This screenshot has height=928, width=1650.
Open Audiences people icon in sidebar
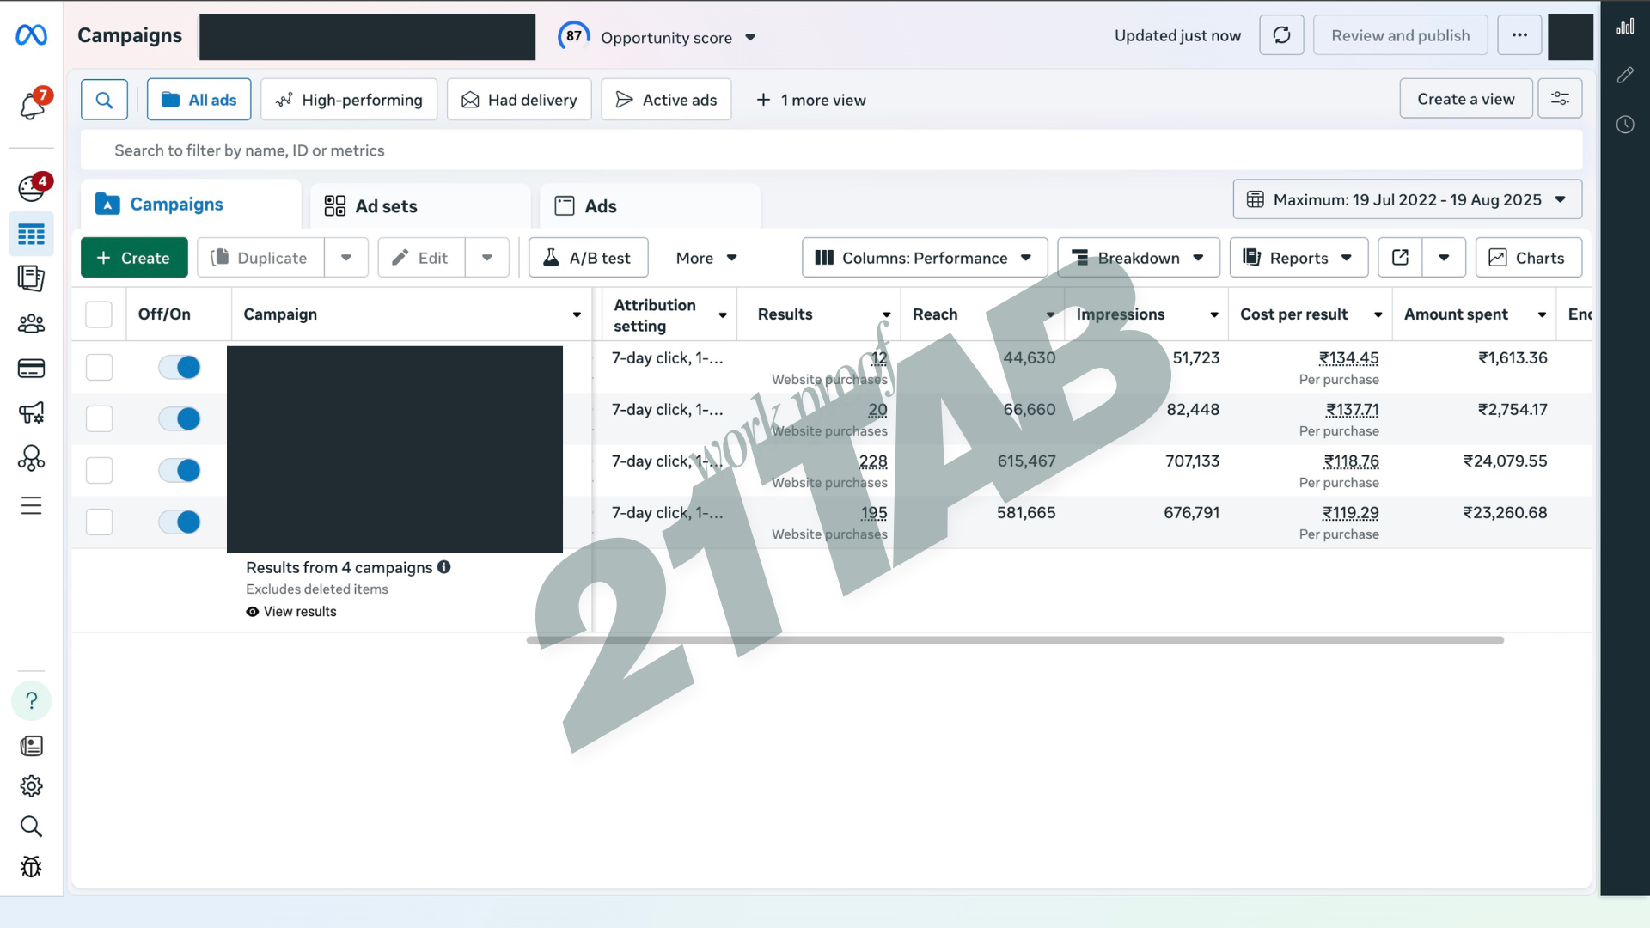pyautogui.click(x=31, y=324)
